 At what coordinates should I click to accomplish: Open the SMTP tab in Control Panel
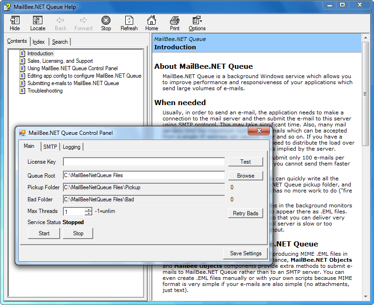pyautogui.click(x=50, y=147)
